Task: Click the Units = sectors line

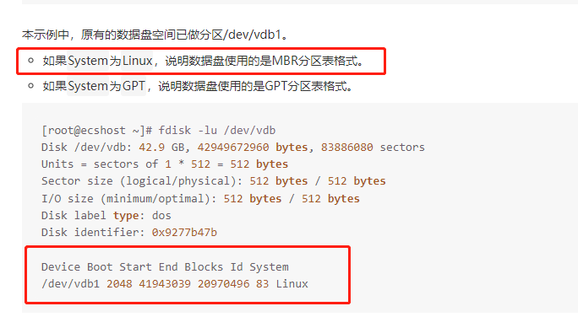Action: pos(165,164)
